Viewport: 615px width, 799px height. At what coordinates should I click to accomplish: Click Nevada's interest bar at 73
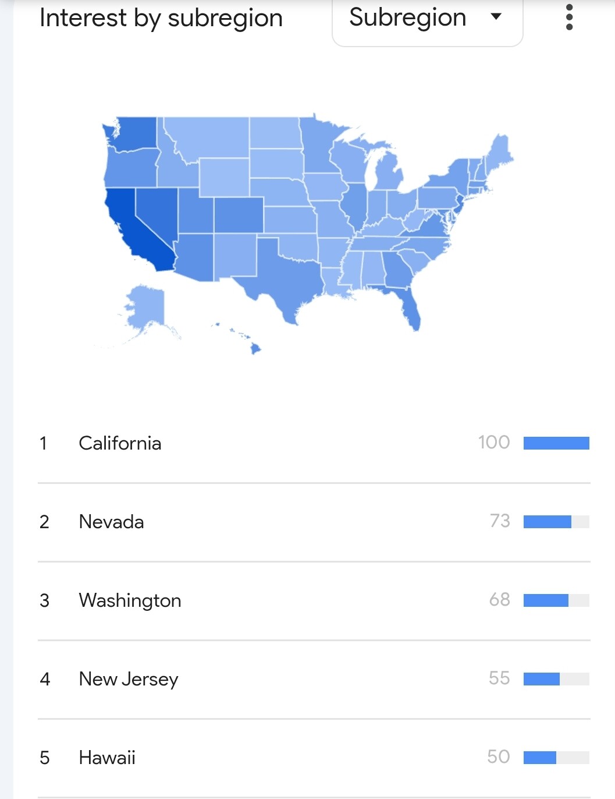(556, 522)
